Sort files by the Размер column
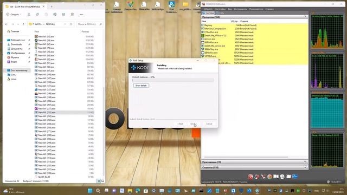The height and width of the screenshot is (195, 347). pyautogui.click(x=85, y=31)
